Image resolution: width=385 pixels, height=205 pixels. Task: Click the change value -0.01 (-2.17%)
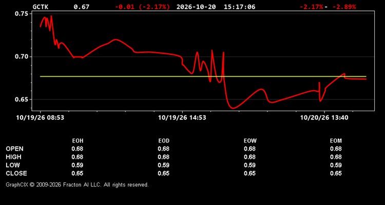click(142, 7)
